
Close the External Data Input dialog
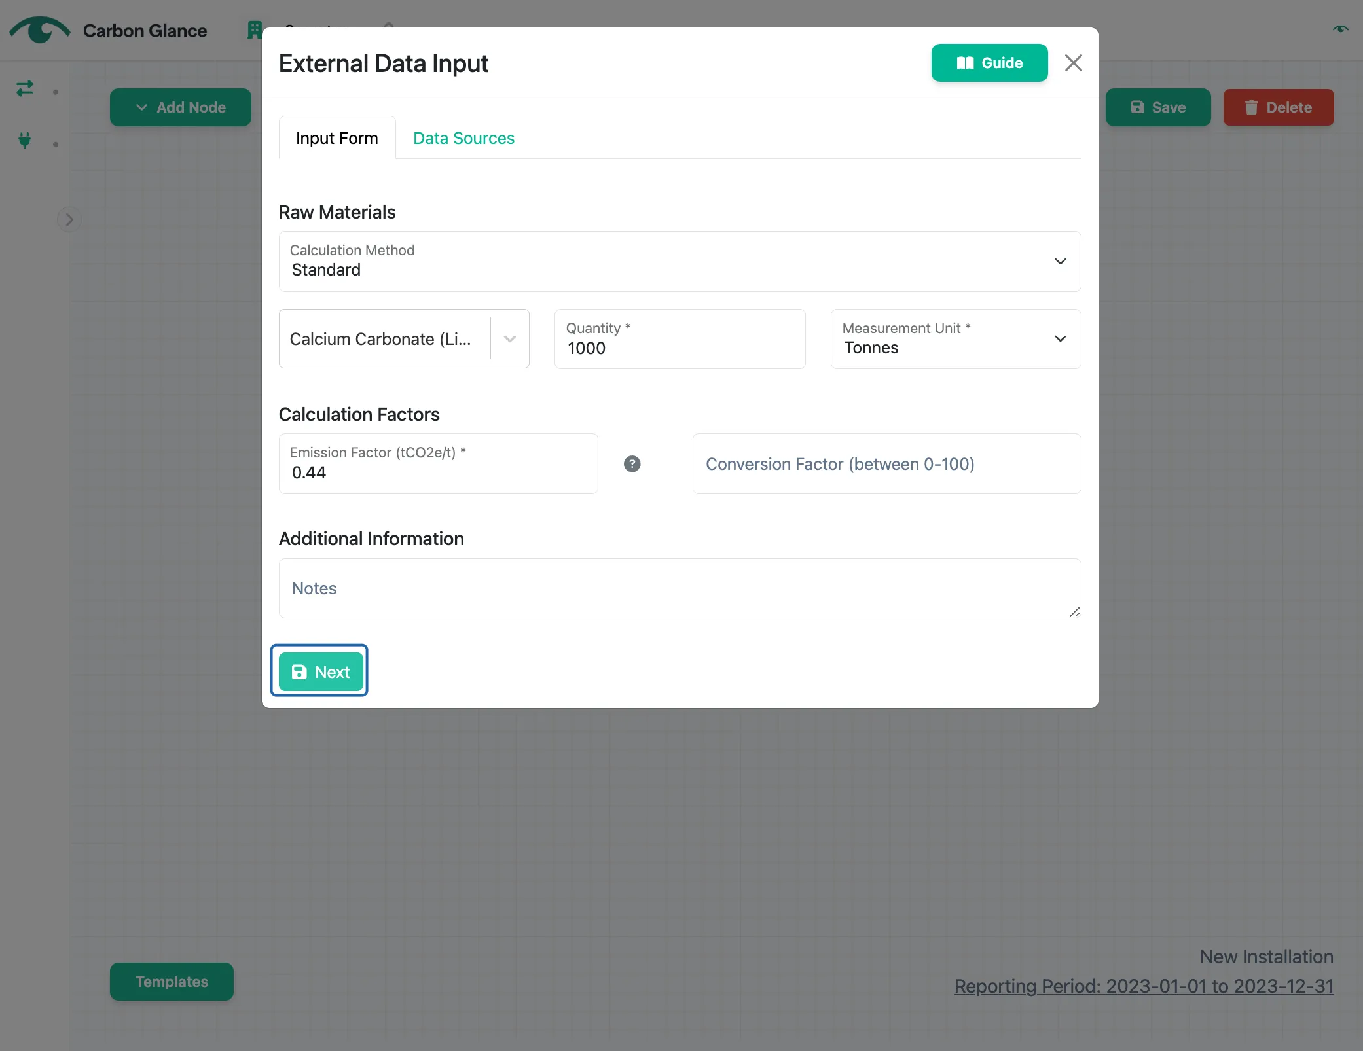[x=1073, y=63]
